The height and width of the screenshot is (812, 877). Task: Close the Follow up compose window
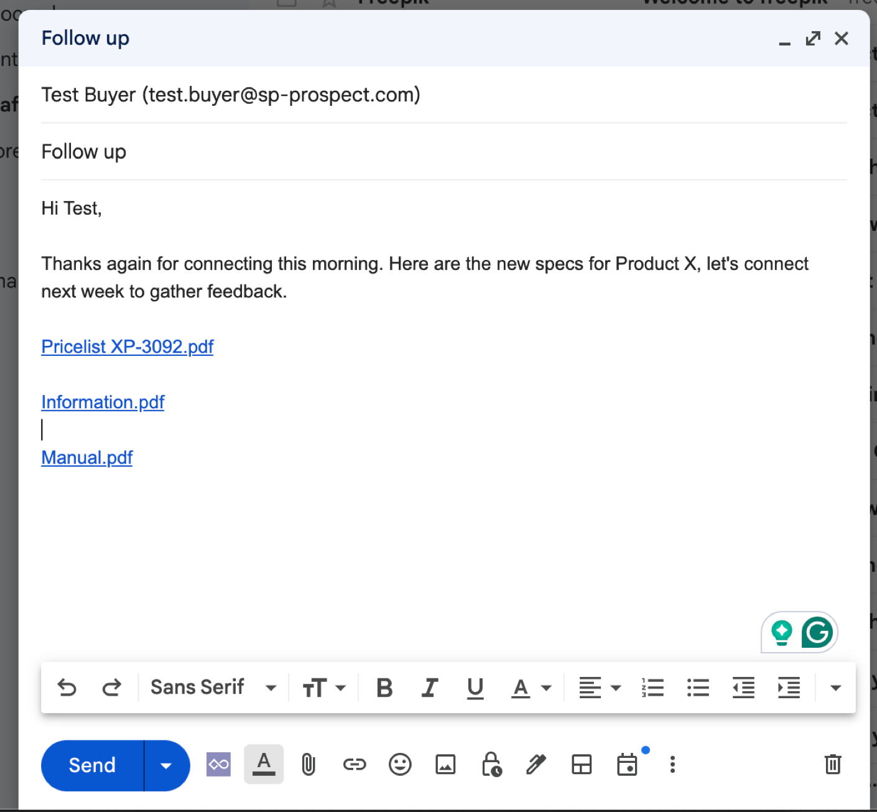click(x=842, y=39)
